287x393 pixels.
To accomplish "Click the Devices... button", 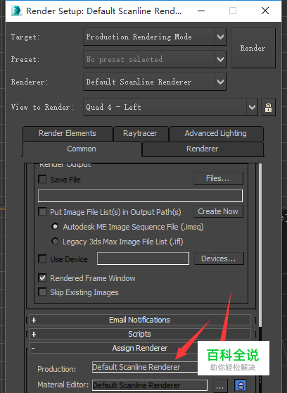I will 219,258.
